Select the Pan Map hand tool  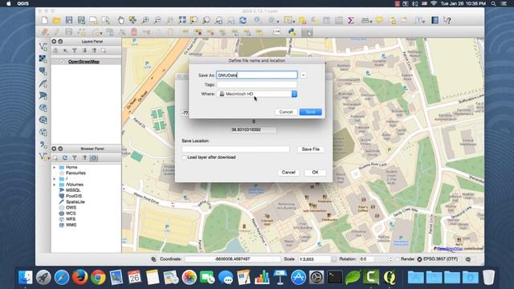click(x=120, y=20)
